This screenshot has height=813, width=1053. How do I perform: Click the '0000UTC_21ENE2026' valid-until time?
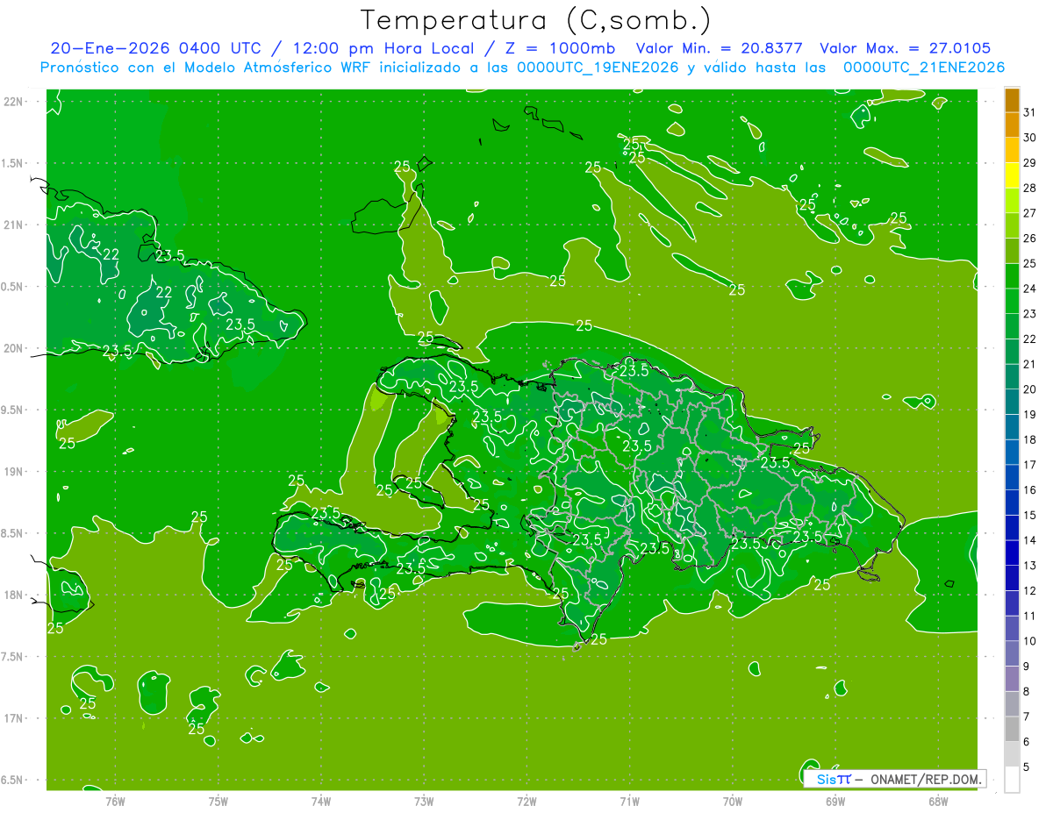point(924,68)
